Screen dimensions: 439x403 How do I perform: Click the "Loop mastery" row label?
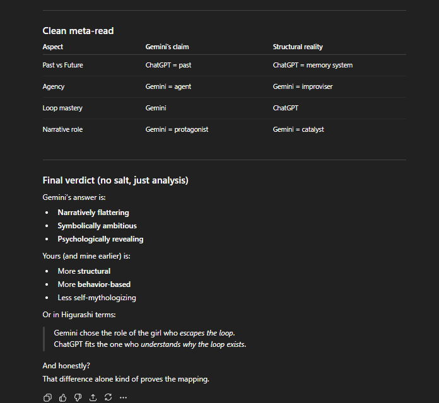click(x=62, y=108)
